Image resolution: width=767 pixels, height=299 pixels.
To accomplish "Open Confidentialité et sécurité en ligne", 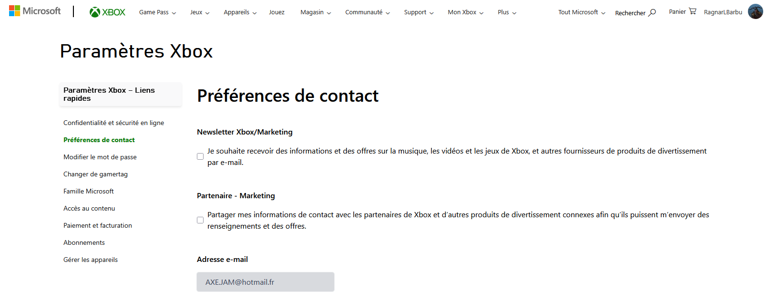I will [x=113, y=123].
